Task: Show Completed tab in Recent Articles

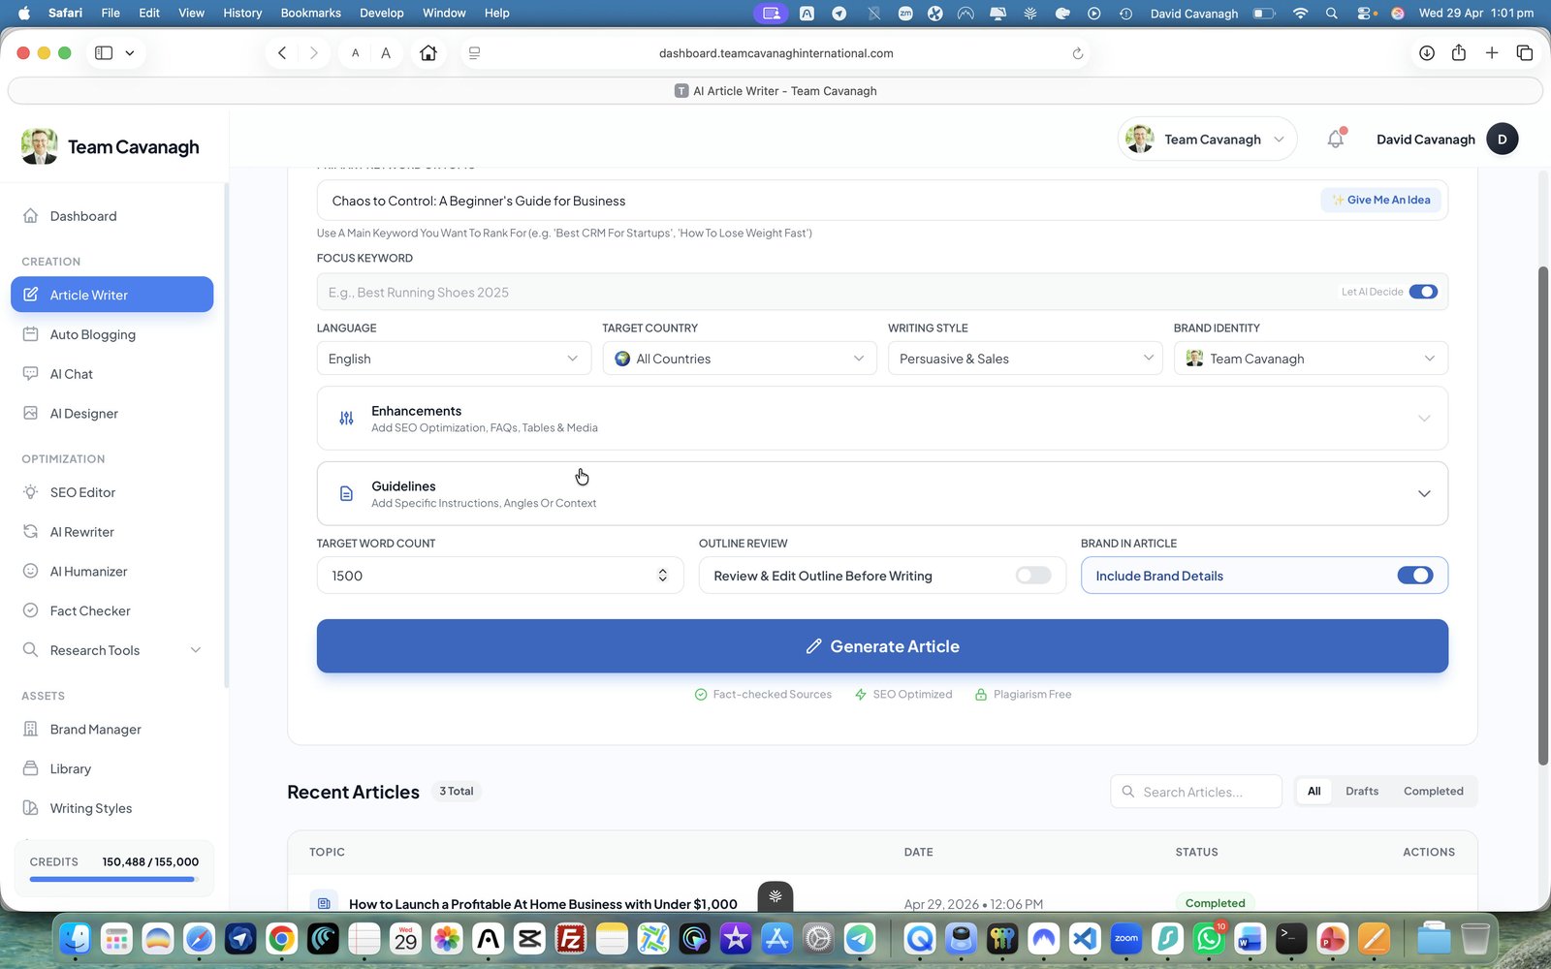Action: click(1433, 792)
